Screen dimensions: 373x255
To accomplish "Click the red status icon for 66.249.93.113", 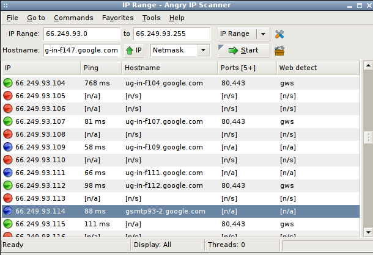I will 8,198.
